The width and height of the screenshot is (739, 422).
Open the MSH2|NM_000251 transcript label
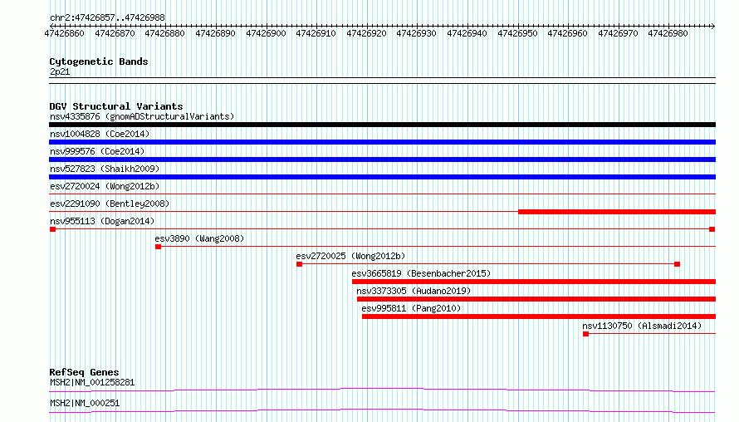pyautogui.click(x=85, y=403)
